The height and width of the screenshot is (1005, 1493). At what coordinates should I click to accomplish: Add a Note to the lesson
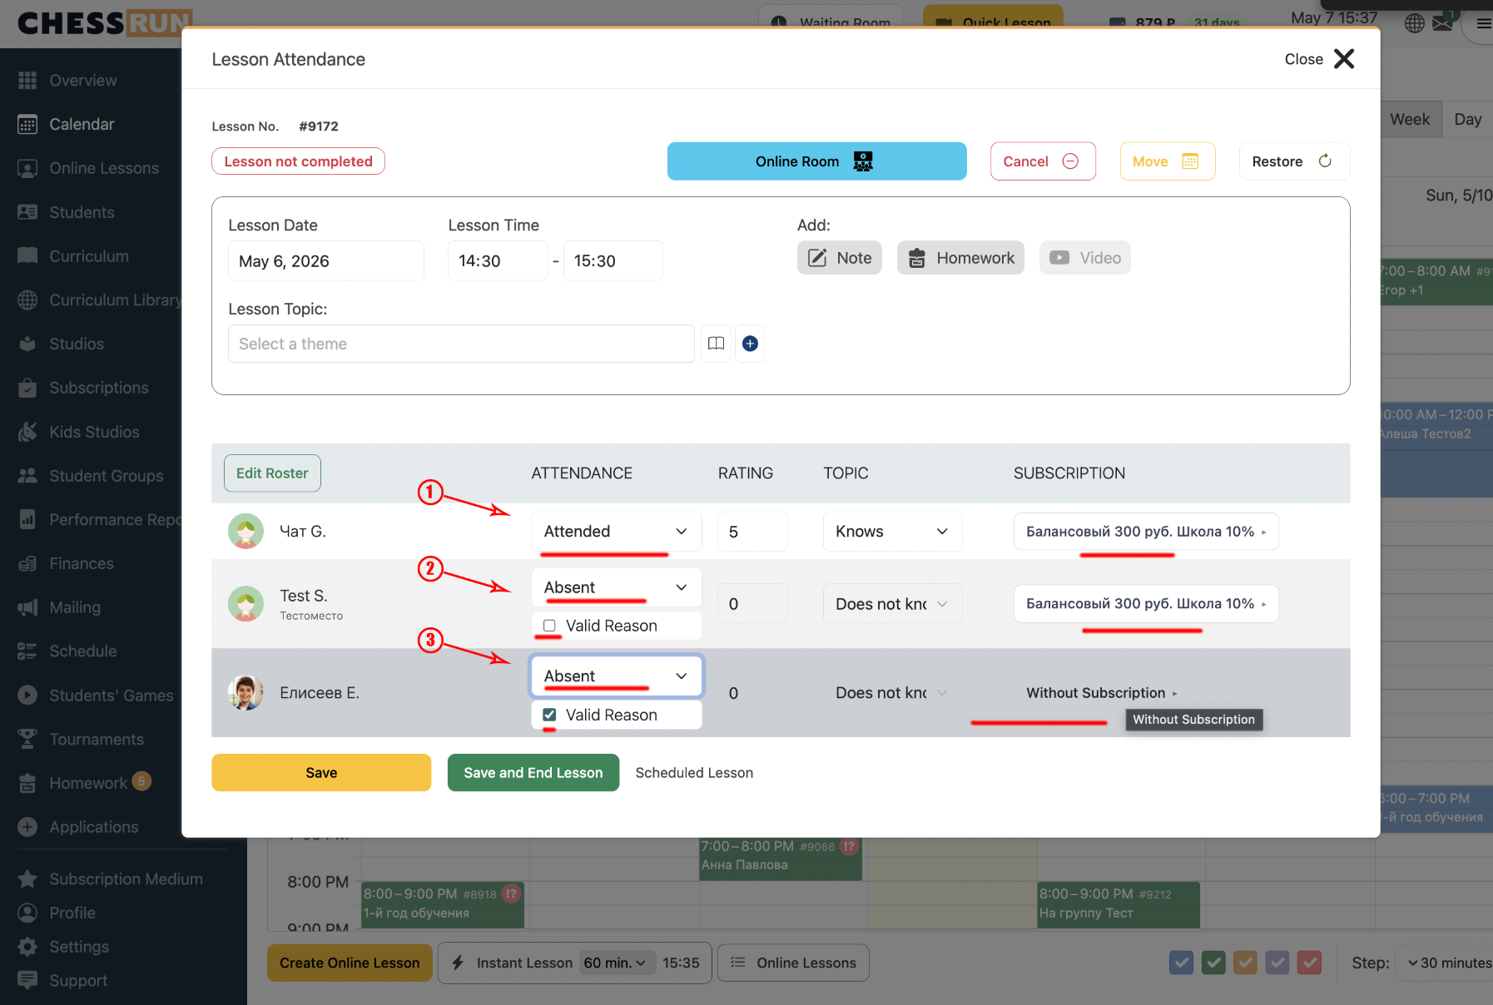840,258
